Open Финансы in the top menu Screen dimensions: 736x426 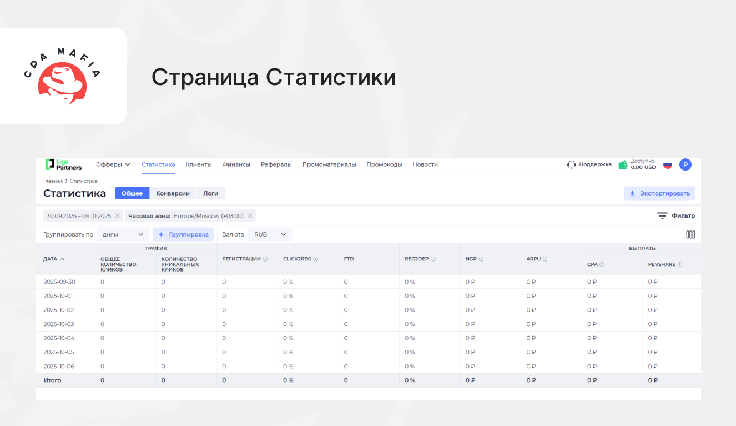(236, 164)
